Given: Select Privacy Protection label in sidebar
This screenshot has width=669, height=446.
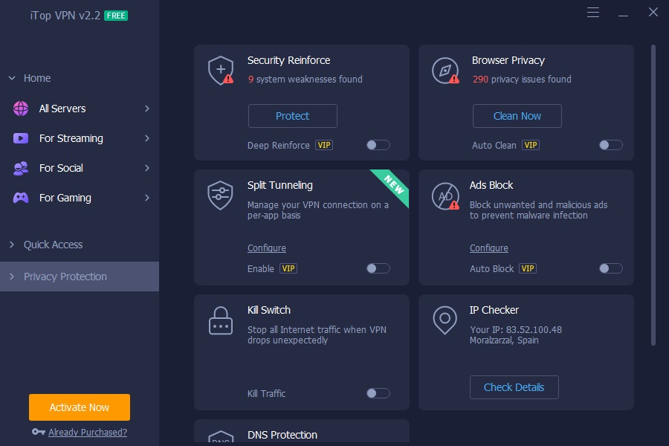Looking at the screenshot, I should tap(65, 277).
